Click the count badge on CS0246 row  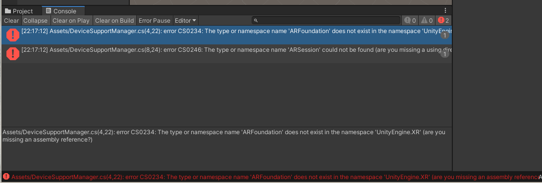[x=445, y=54]
